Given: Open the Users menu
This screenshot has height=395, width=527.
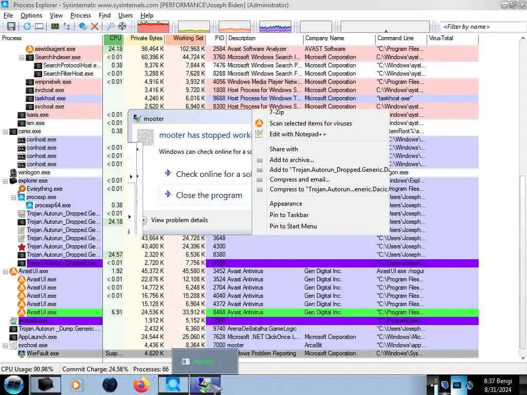Looking at the screenshot, I should click(x=126, y=15).
